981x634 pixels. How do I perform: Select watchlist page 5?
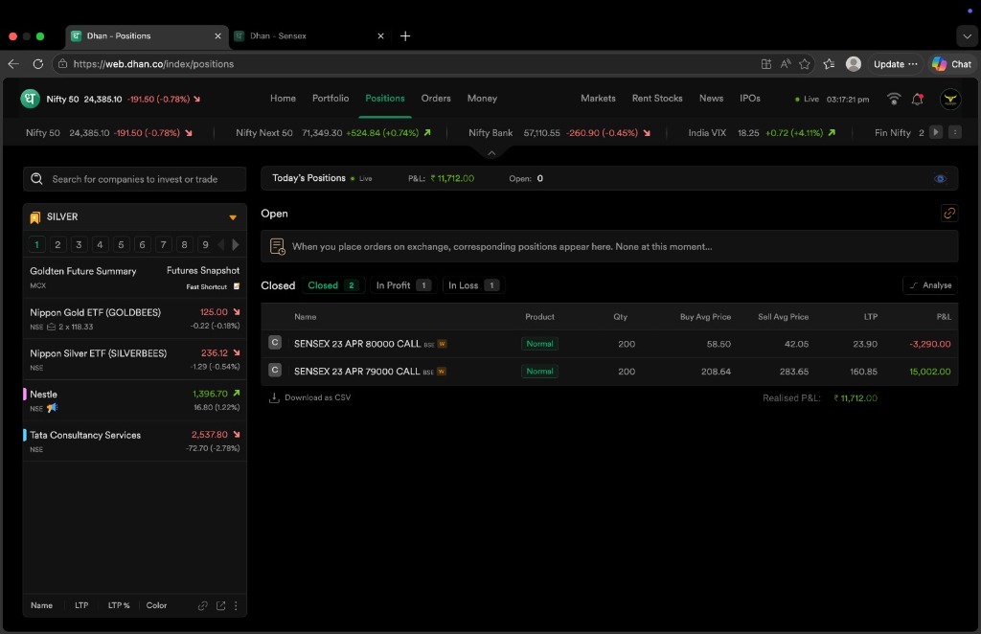click(121, 244)
